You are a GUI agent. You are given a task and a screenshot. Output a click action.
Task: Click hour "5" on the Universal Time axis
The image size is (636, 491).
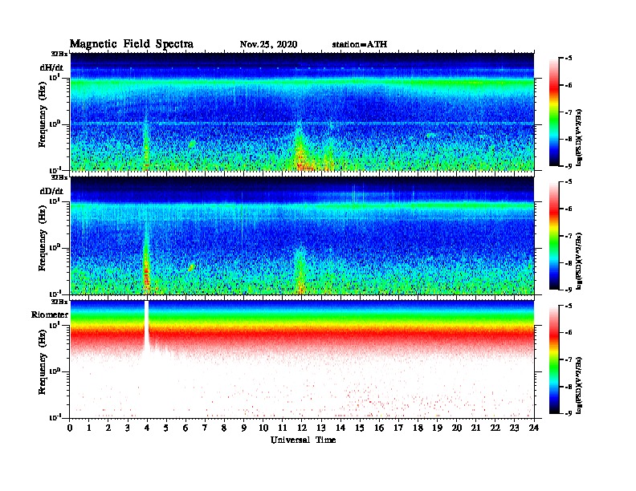[x=166, y=428]
